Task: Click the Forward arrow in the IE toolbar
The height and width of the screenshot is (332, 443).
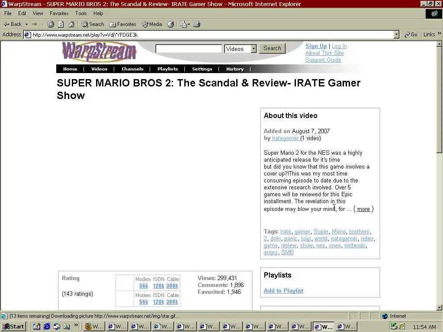Action: 35,24
